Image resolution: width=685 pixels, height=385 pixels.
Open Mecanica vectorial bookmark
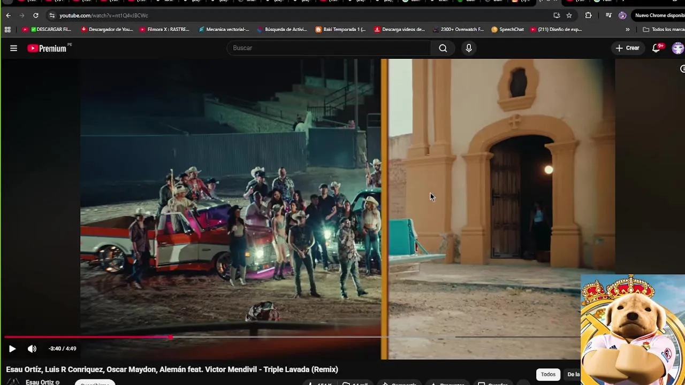(223, 29)
